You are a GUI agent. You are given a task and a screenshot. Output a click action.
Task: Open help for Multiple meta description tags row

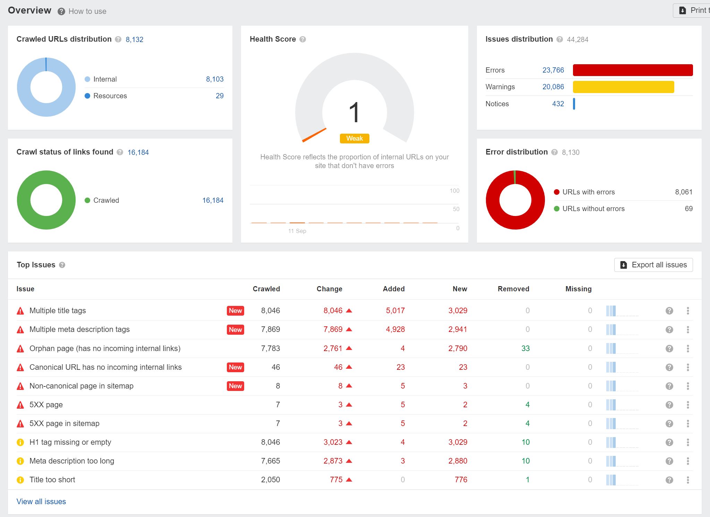click(669, 330)
